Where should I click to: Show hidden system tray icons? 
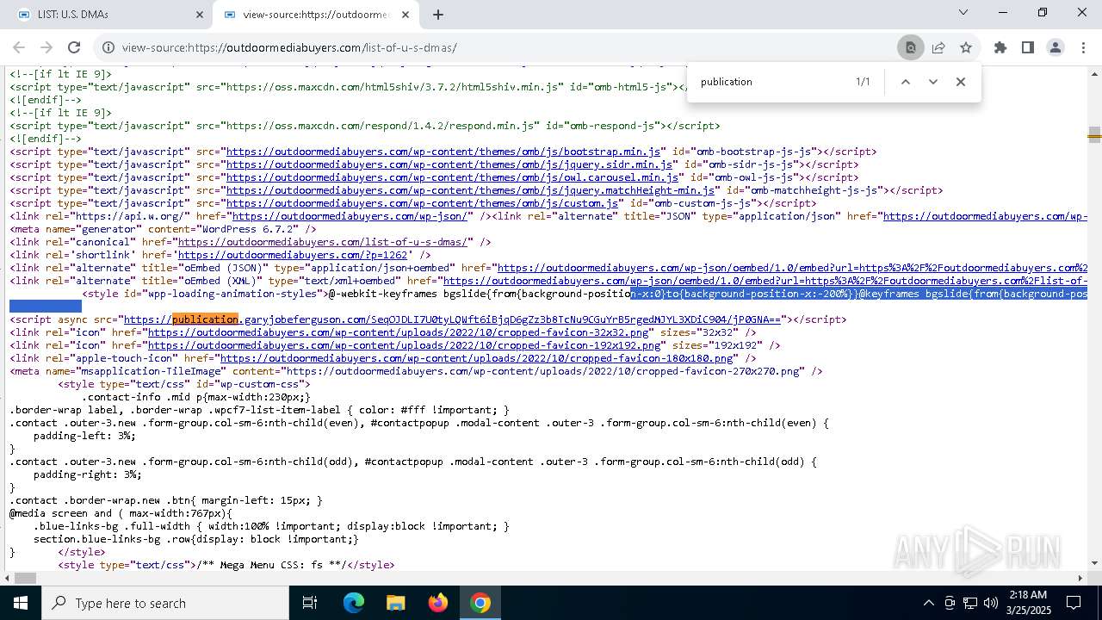tap(928, 603)
